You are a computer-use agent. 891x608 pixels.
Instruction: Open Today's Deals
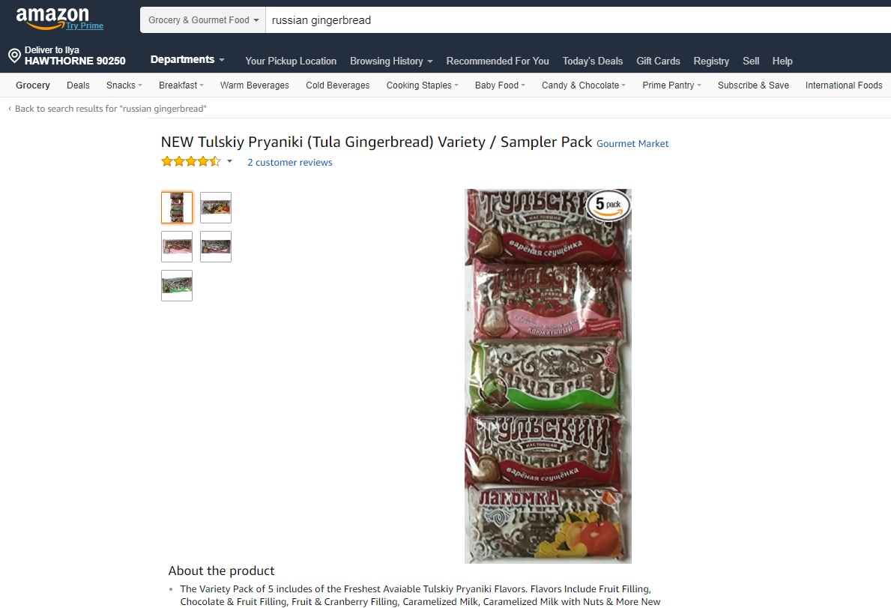tap(592, 61)
